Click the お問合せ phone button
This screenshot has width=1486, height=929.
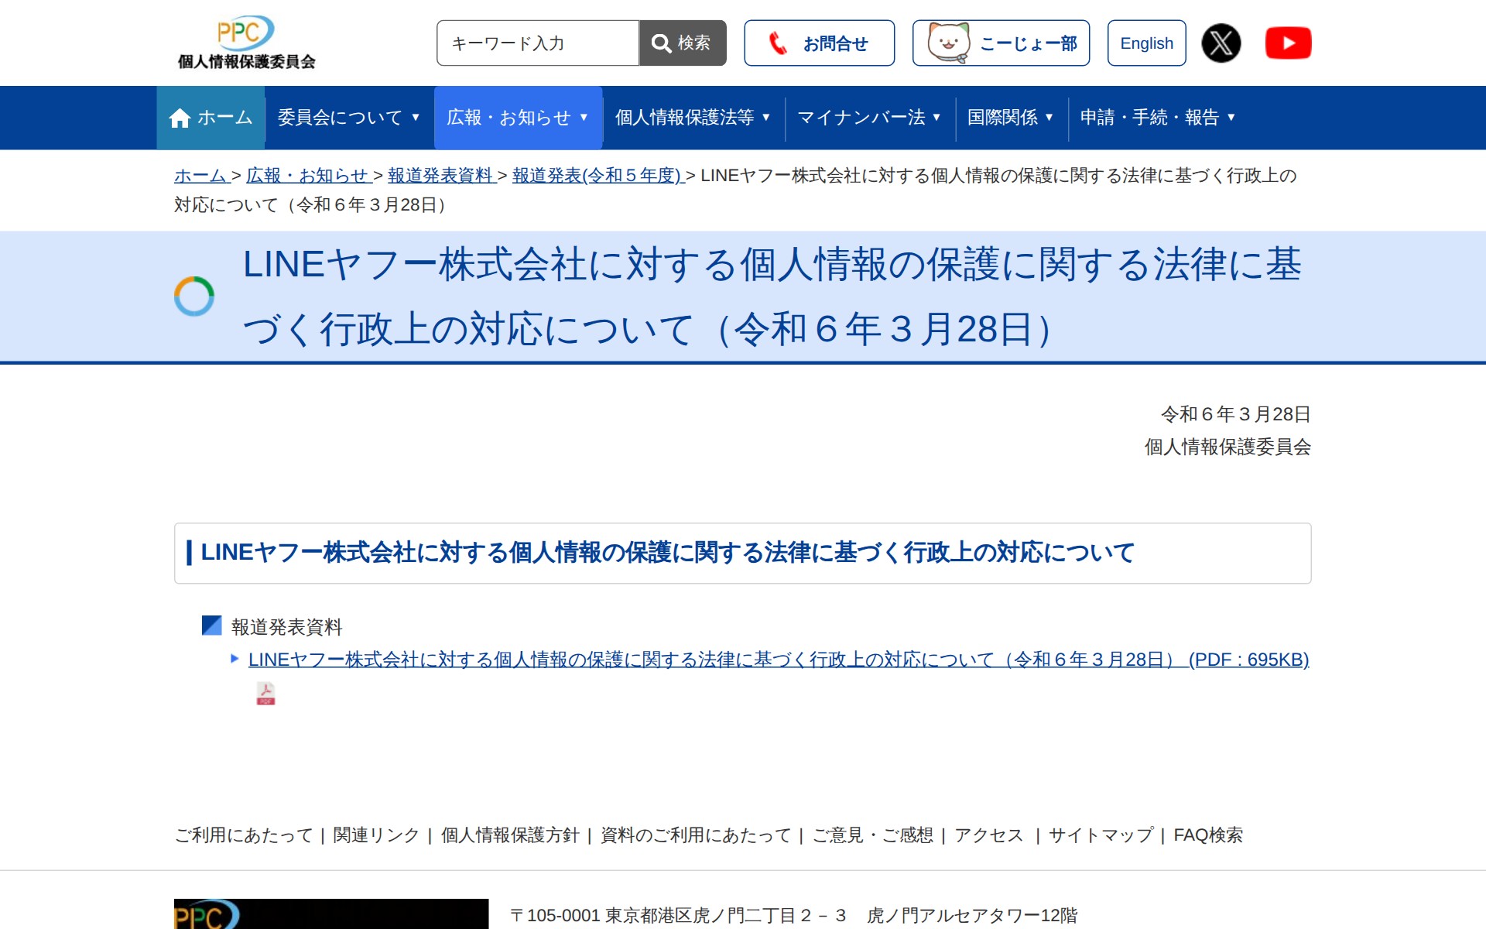click(819, 43)
